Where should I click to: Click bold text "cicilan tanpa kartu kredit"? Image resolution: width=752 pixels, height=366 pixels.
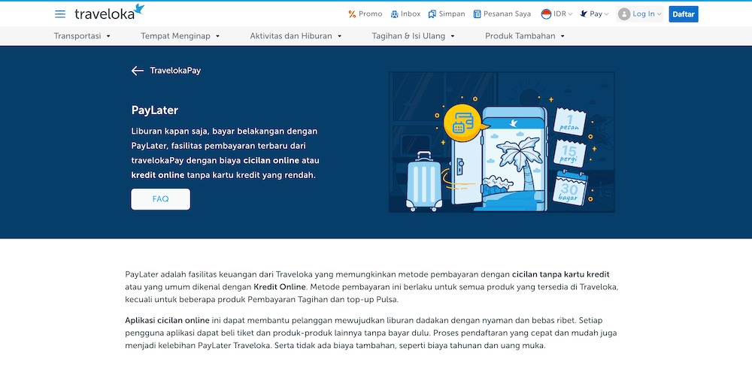pos(561,274)
